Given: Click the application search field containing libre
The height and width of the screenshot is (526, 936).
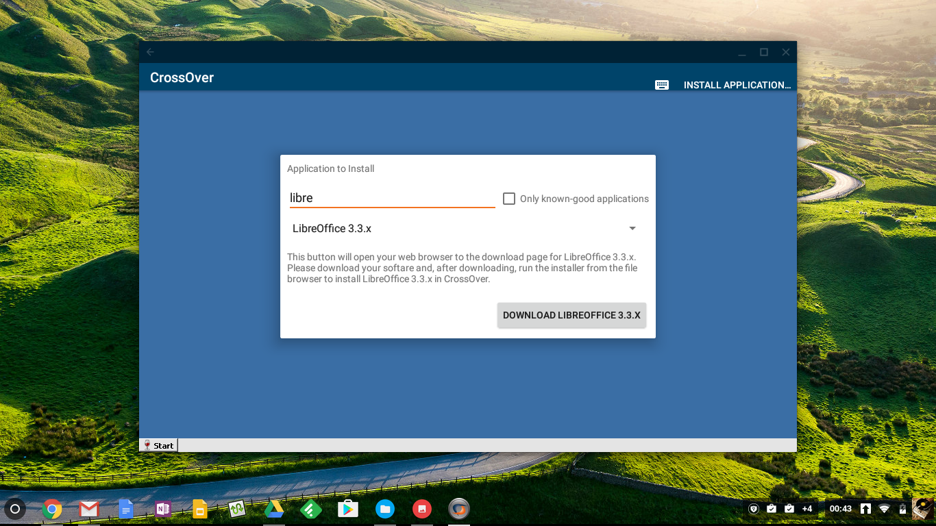Looking at the screenshot, I should pyautogui.click(x=391, y=198).
